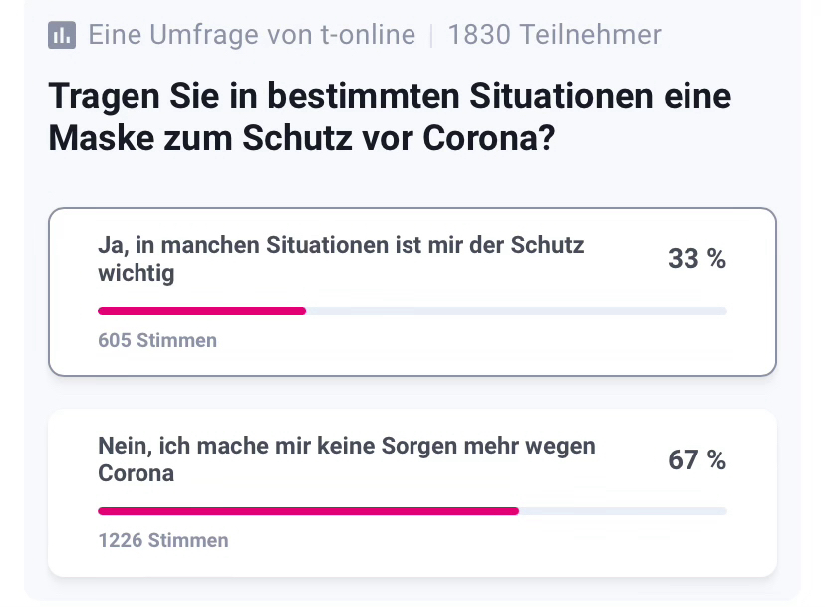The width and height of the screenshot is (825, 607).
Task: Click the pink filled part of the 33 % bar
Action: 201,311
